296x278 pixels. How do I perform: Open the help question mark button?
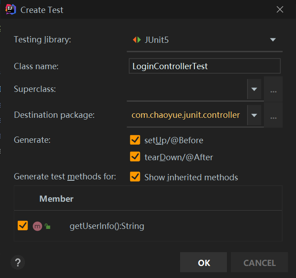(x=18, y=262)
